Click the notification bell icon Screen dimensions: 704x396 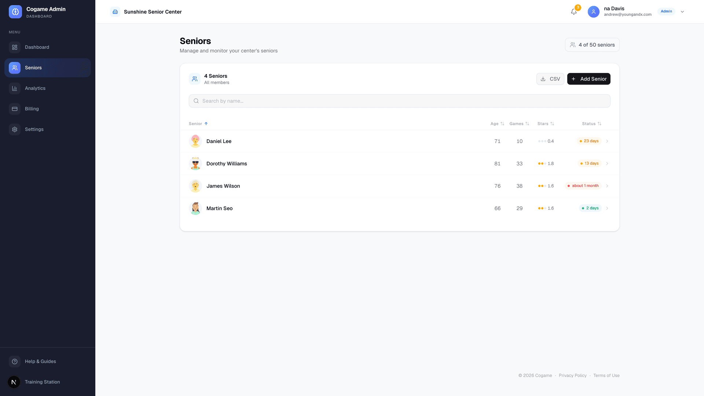point(573,12)
